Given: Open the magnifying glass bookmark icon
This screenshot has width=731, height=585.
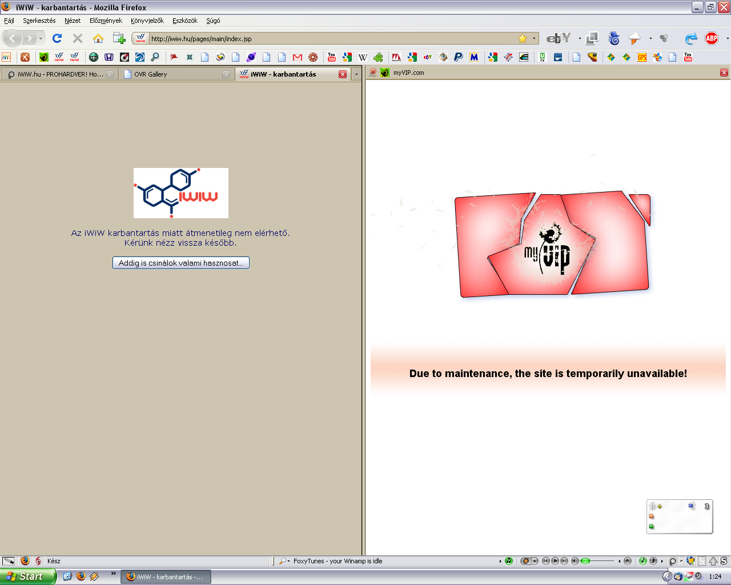Looking at the screenshot, I should 155,57.
